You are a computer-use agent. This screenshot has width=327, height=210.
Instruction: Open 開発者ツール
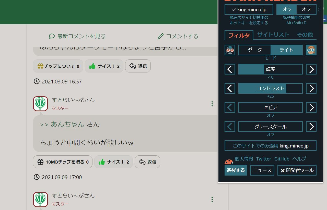pos(297,170)
